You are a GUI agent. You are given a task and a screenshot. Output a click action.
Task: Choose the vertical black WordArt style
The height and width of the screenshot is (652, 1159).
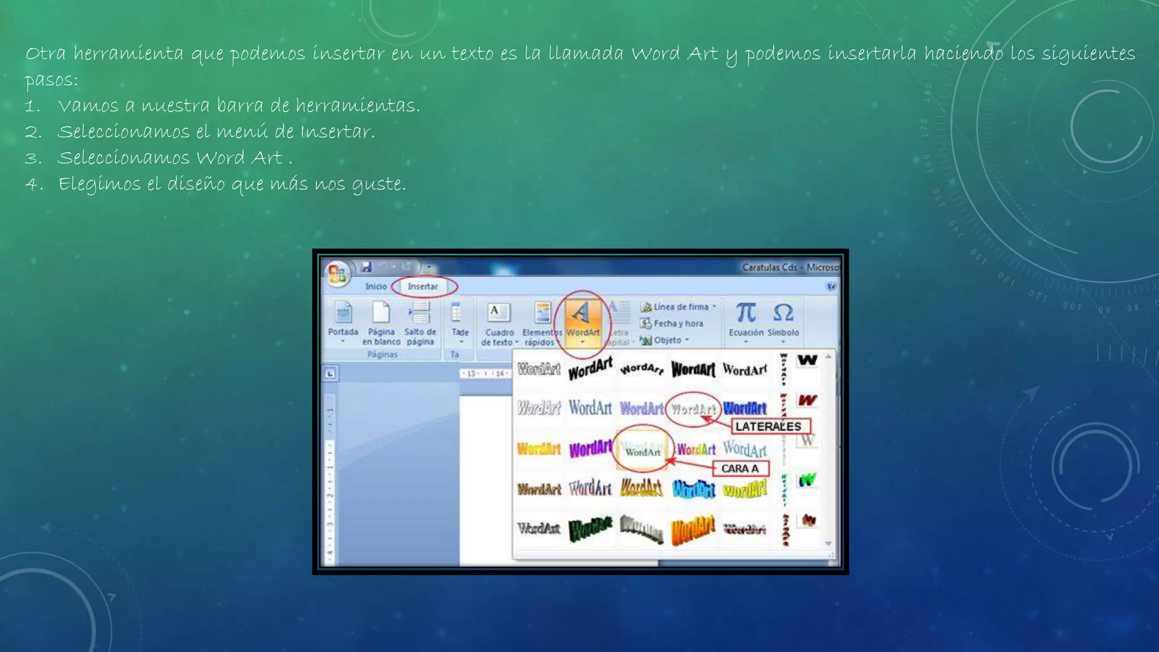tap(783, 368)
